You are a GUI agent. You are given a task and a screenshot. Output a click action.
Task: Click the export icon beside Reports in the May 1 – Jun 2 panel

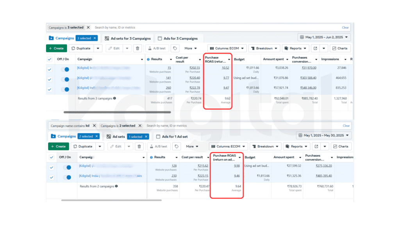click(x=315, y=48)
